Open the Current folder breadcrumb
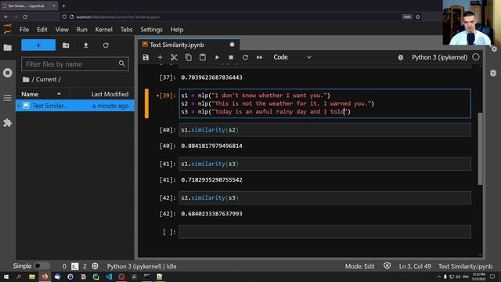 click(x=46, y=79)
